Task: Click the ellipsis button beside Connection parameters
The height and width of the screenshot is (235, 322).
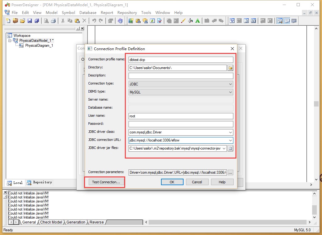Action: click(x=231, y=172)
